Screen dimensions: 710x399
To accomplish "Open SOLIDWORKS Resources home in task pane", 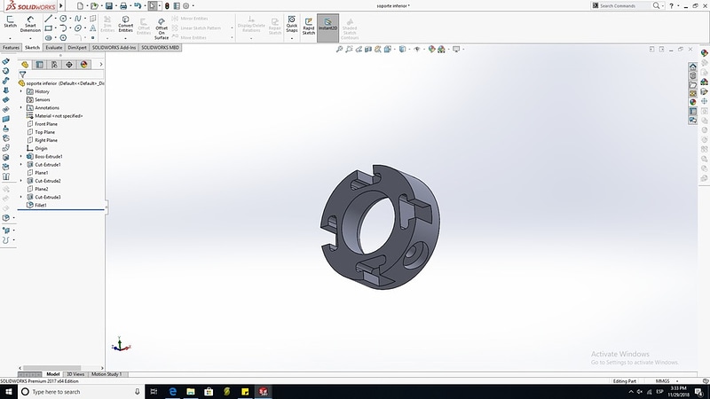I will 693,66.
